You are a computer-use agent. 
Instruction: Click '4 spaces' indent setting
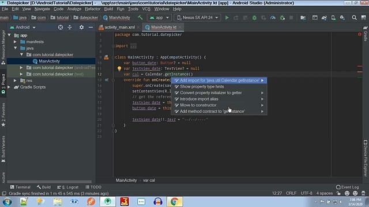[x=325, y=193]
